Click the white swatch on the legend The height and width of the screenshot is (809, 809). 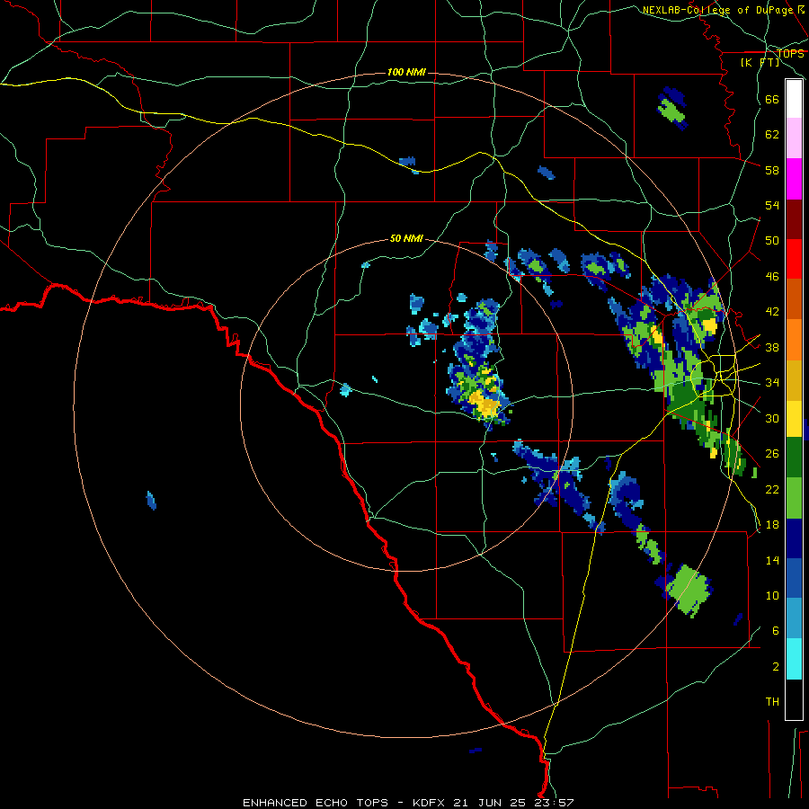click(794, 99)
